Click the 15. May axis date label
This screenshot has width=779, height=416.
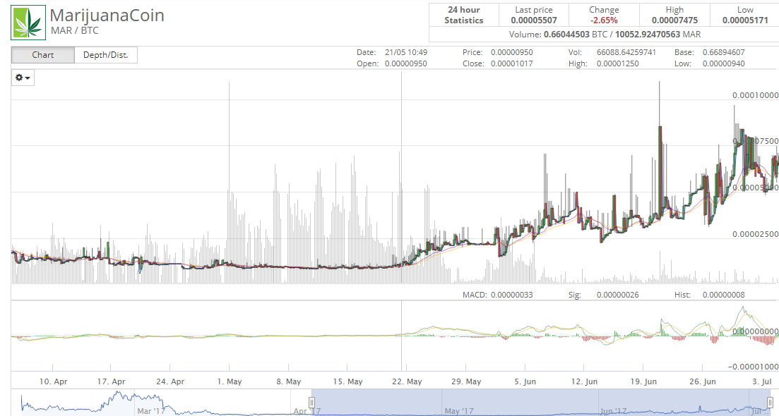(347, 381)
